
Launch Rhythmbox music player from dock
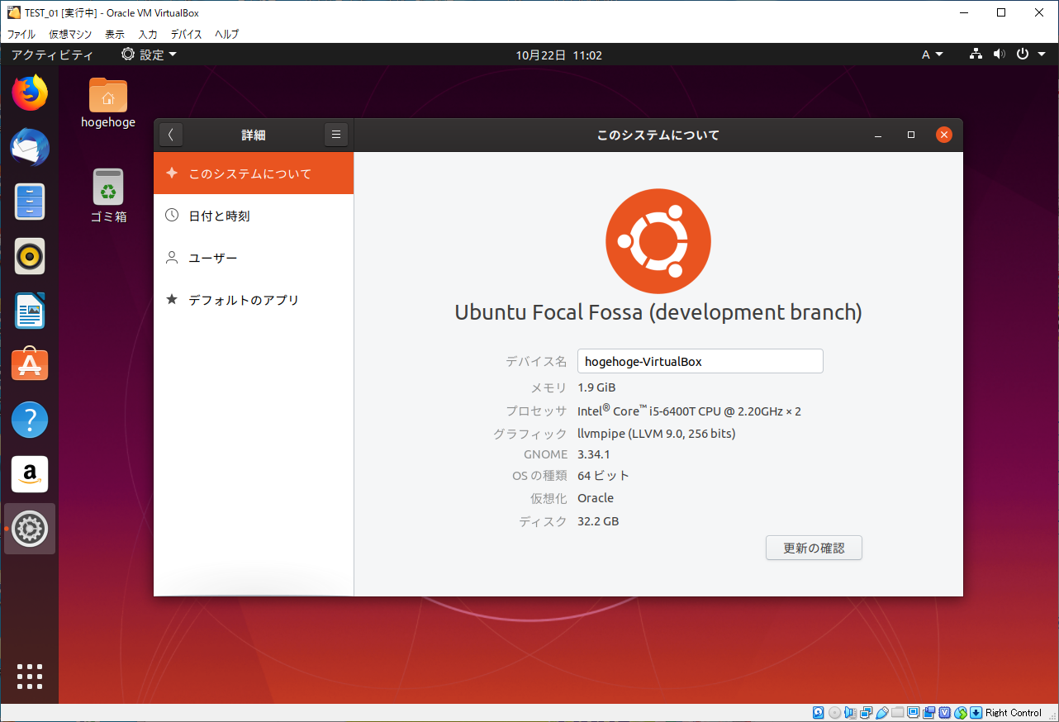coord(30,256)
